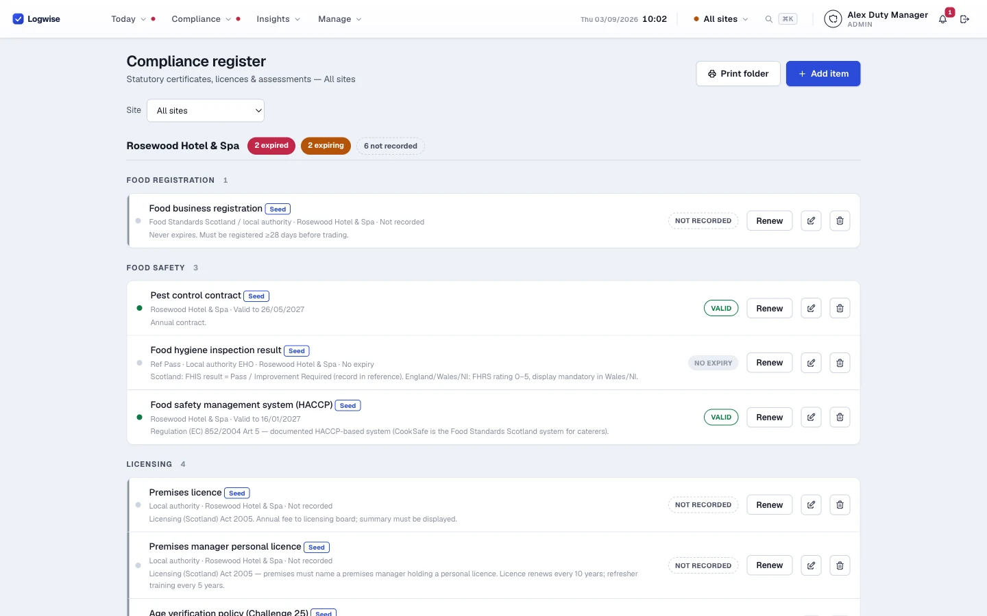Open the Today menu
Screen dimensions: 987x616
point(128,19)
